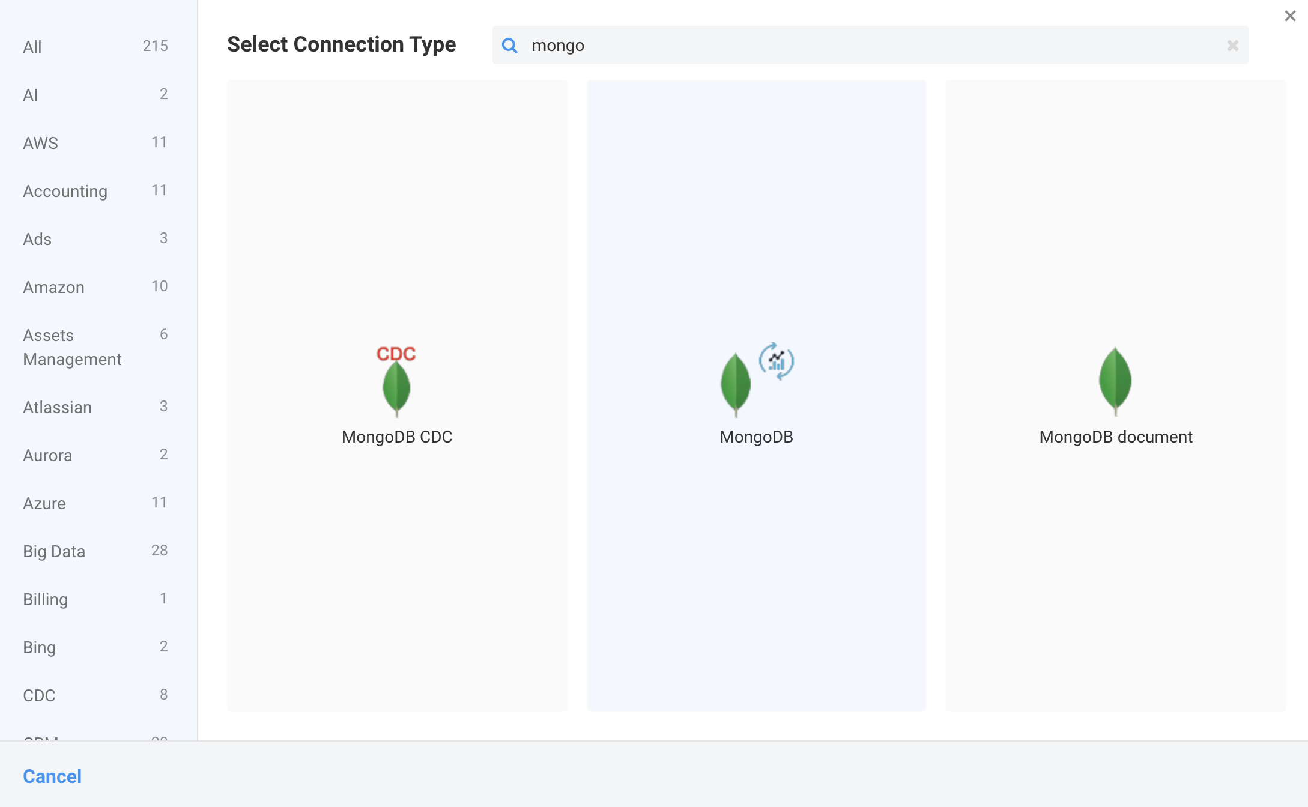Click Cancel to dismiss the dialog
This screenshot has width=1308, height=807.
click(x=52, y=776)
